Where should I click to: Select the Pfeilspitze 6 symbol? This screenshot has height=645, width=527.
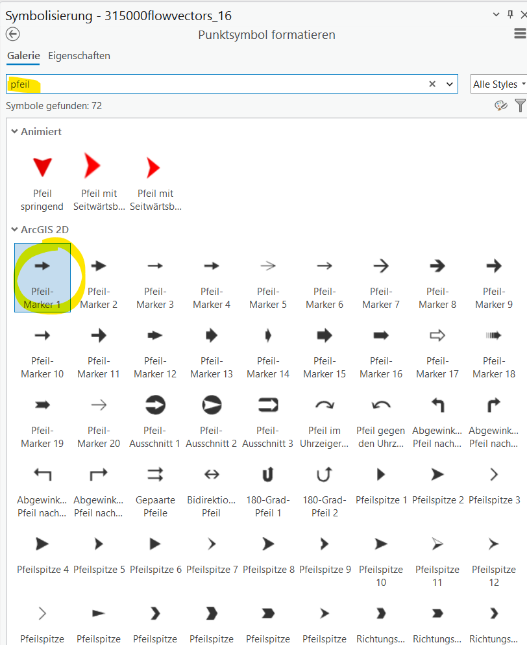tap(155, 556)
